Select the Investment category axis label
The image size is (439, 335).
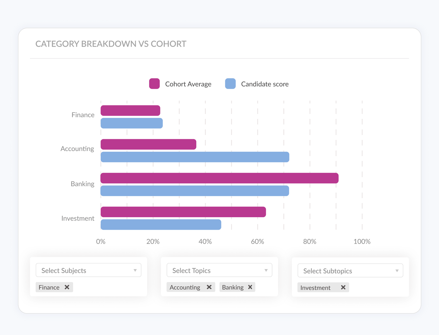pos(78,218)
